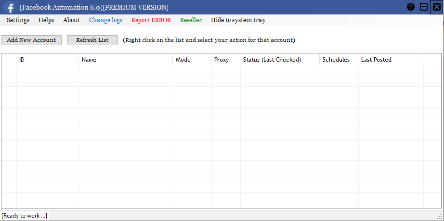Open the Helps menu
Viewport: 444px width, 221px height.
click(x=46, y=20)
